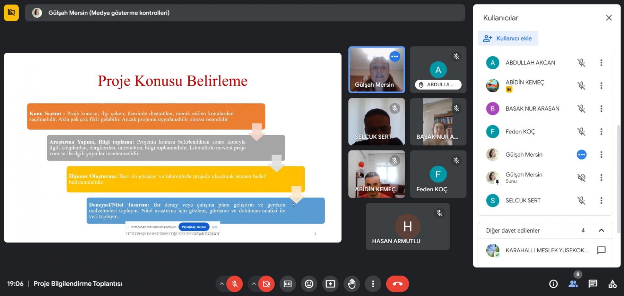Expand video settings arrow beside camera
The image size is (624, 296).
(x=253, y=284)
